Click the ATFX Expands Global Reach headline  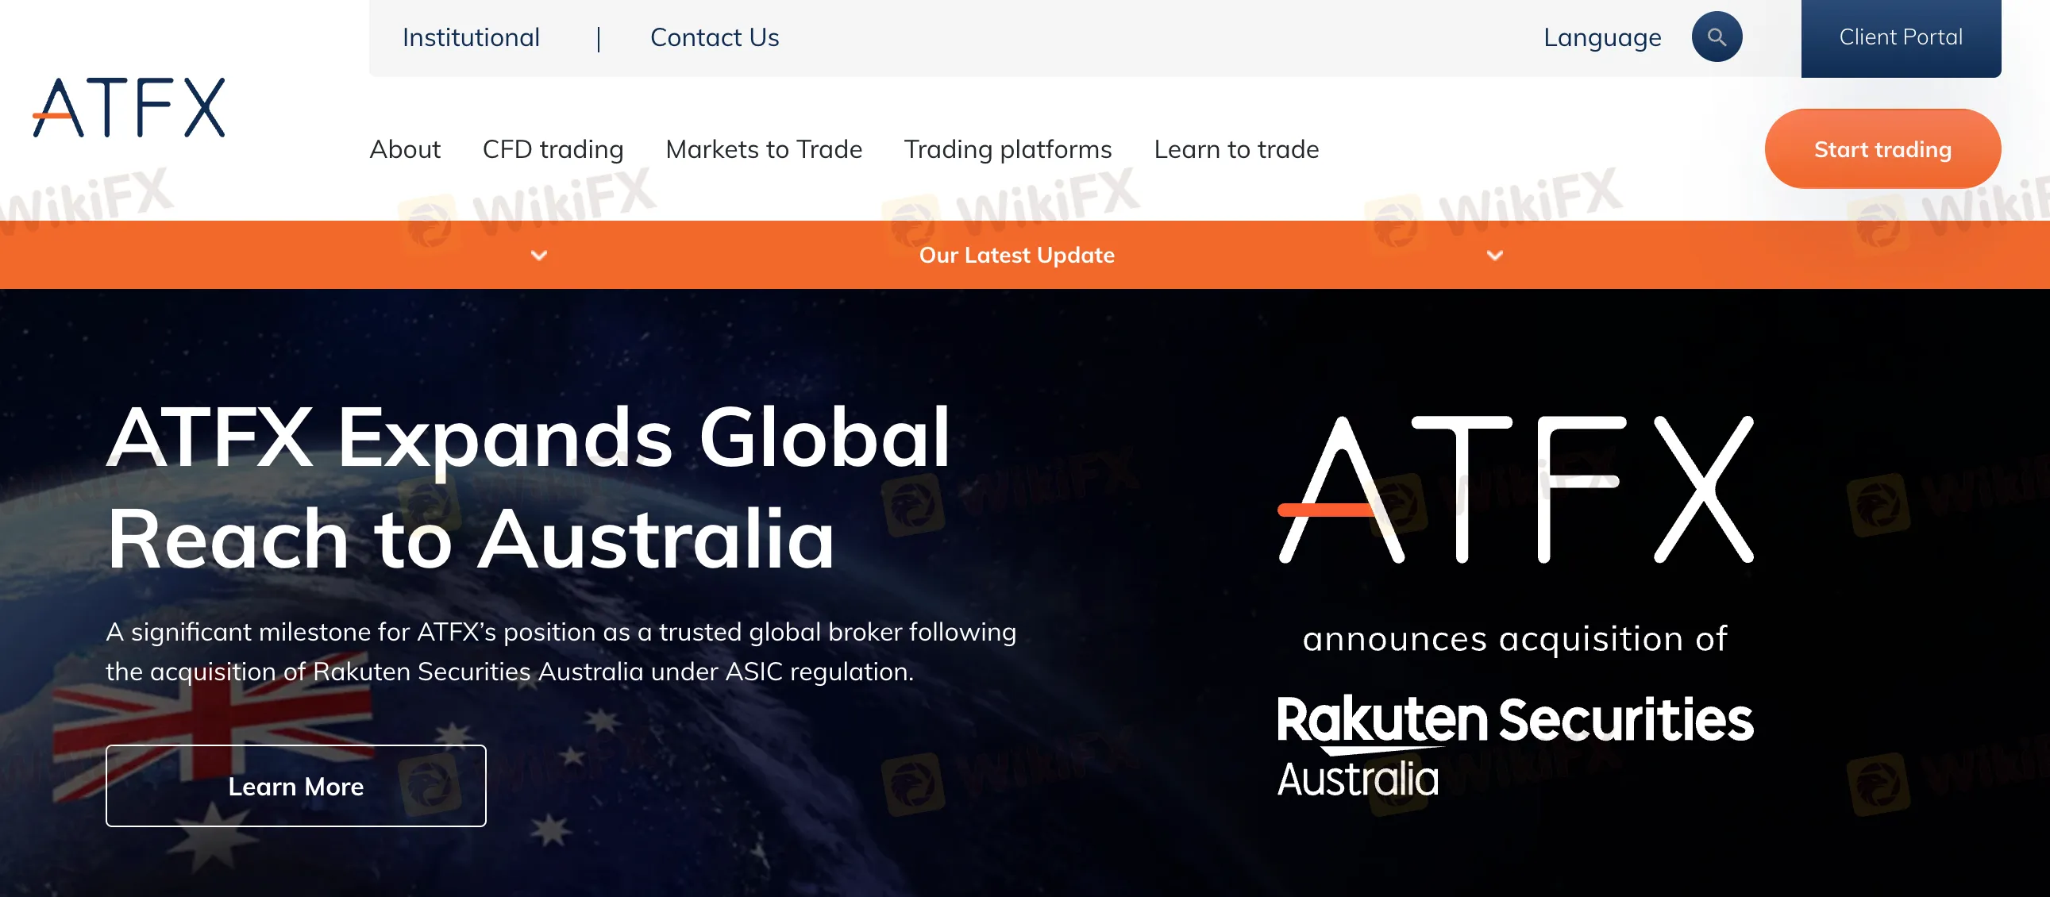tap(529, 487)
